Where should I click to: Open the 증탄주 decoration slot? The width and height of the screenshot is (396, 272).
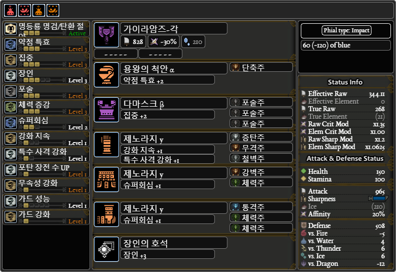(x=261, y=137)
